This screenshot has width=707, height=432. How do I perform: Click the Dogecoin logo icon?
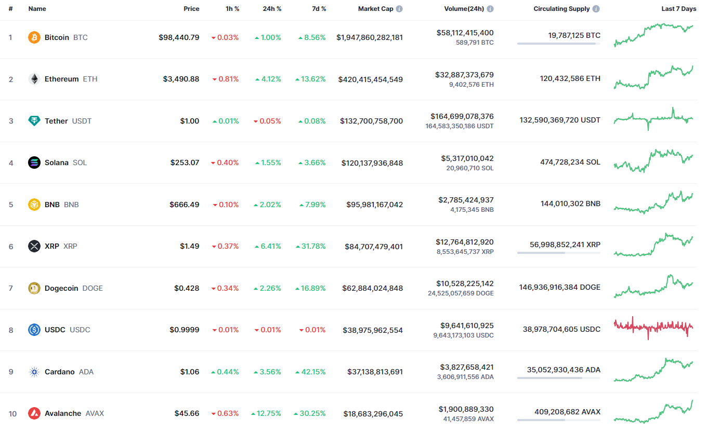[x=34, y=288]
